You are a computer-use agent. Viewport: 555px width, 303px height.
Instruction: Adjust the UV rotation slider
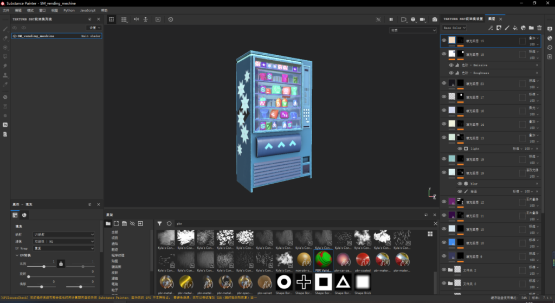tap(29, 276)
